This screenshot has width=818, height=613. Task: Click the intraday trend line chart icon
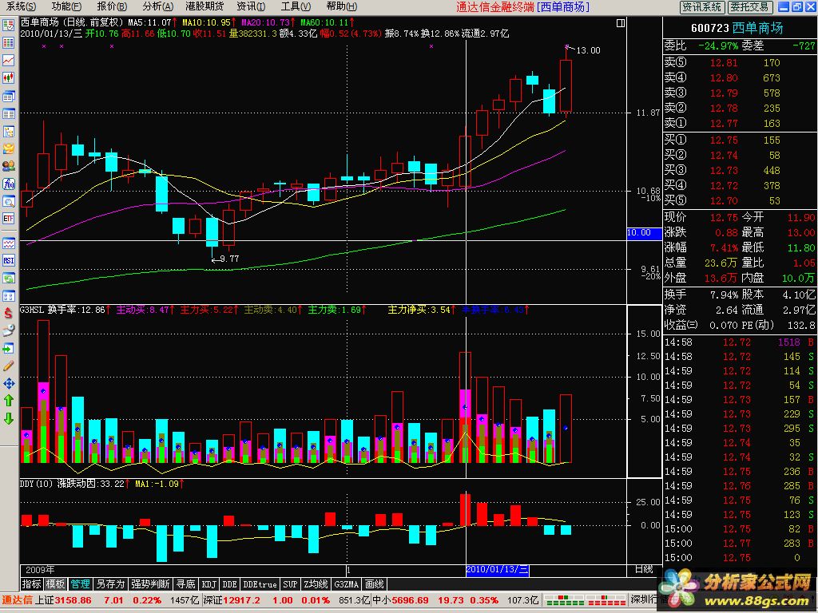click(8, 61)
